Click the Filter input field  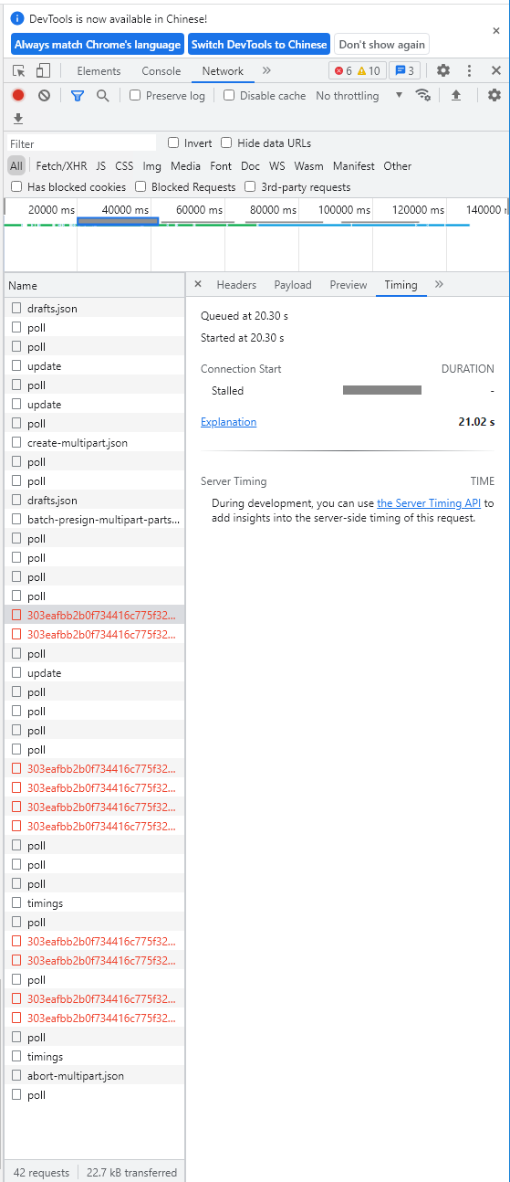pyautogui.click(x=82, y=143)
